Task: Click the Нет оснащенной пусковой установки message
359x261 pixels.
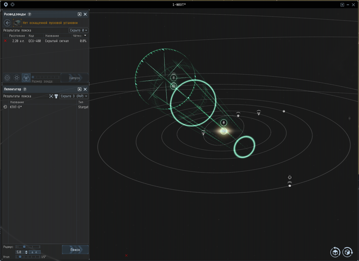Action: (x=50, y=23)
